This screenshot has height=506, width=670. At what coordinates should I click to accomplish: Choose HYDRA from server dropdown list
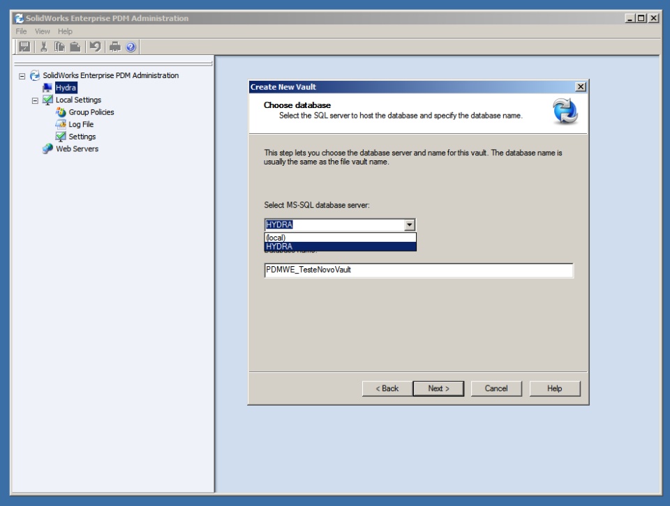coord(340,246)
